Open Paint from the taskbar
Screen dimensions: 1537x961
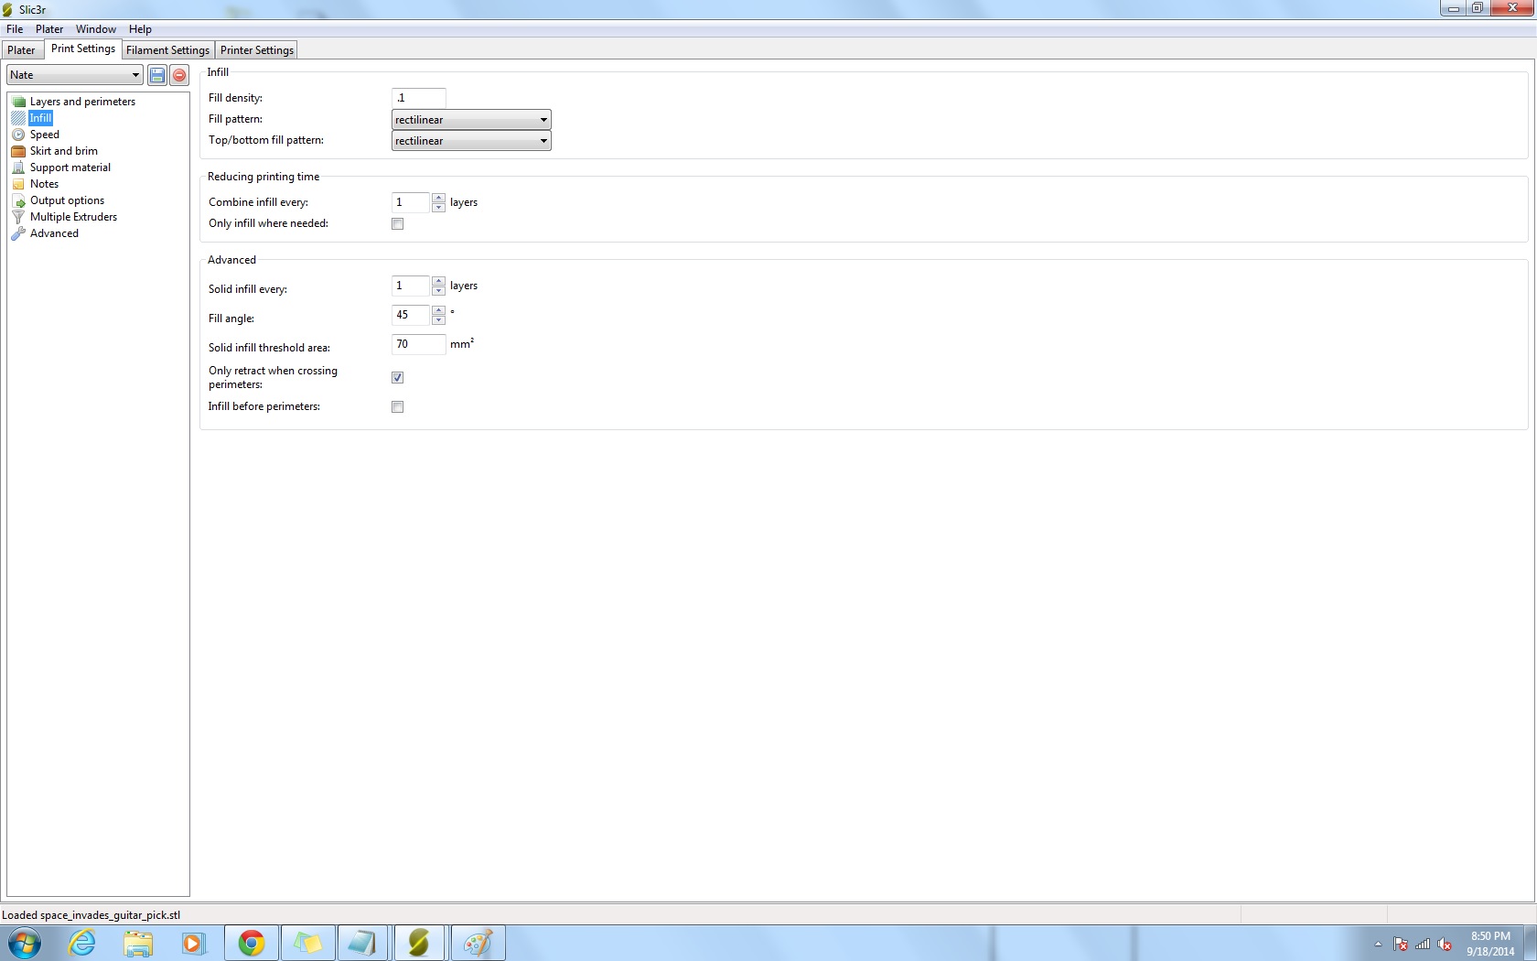pos(477,943)
